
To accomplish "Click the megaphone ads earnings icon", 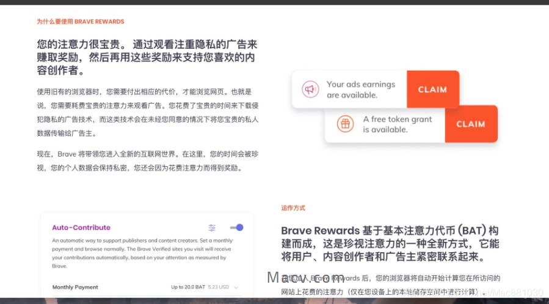I will 310,90.
